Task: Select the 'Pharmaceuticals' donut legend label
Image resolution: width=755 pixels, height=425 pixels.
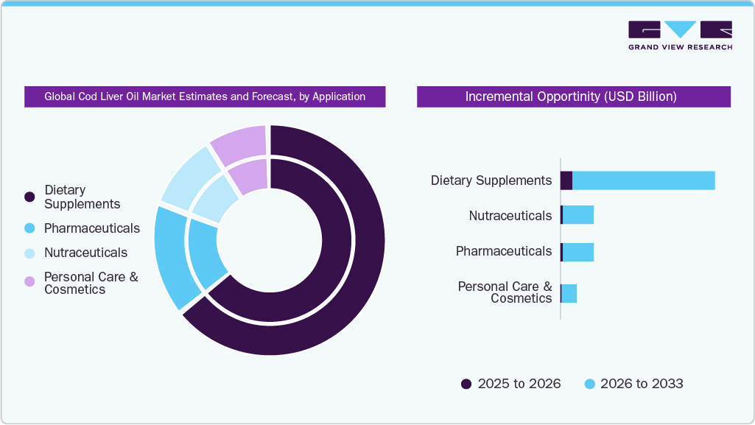Action: tap(92, 228)
